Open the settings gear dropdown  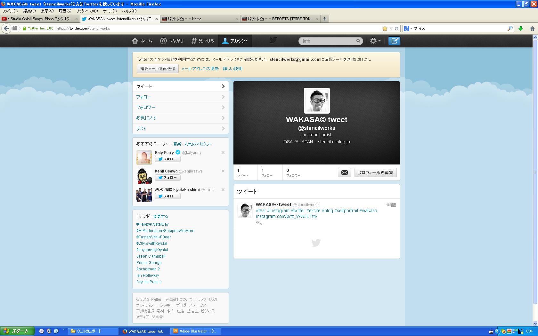pyautogui.click(x=375, y=41)
